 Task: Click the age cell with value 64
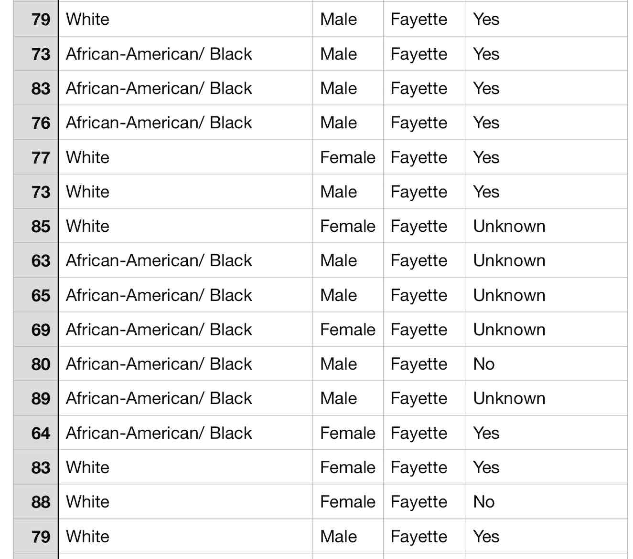41,433
